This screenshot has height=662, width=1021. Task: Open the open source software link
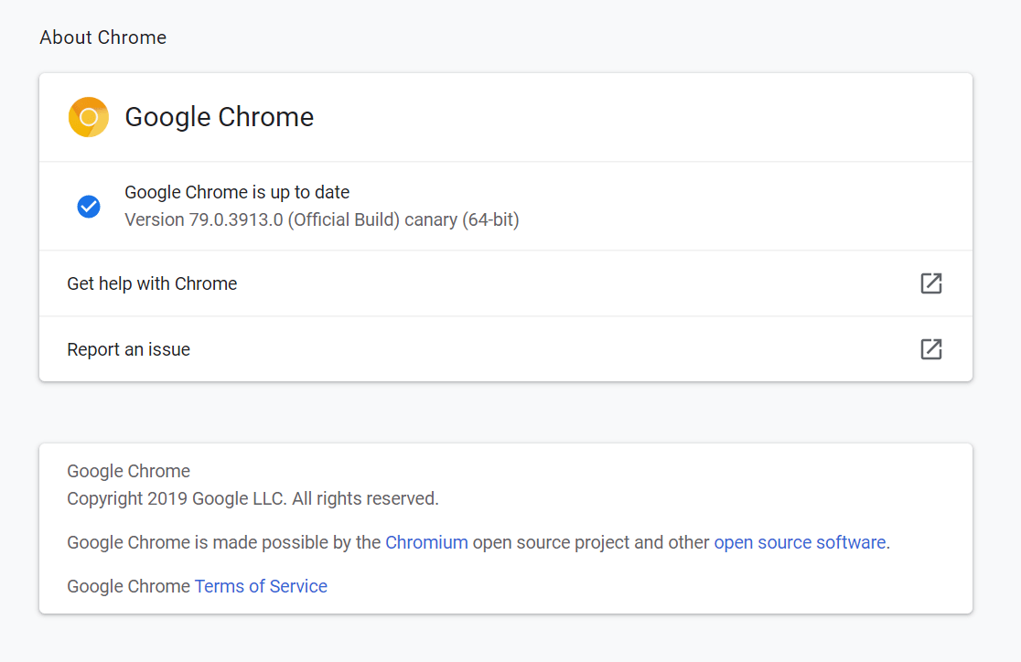(800, 541)
